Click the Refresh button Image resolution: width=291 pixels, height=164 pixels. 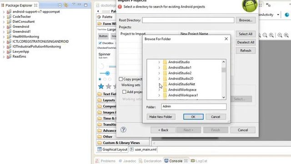(246, 51)
